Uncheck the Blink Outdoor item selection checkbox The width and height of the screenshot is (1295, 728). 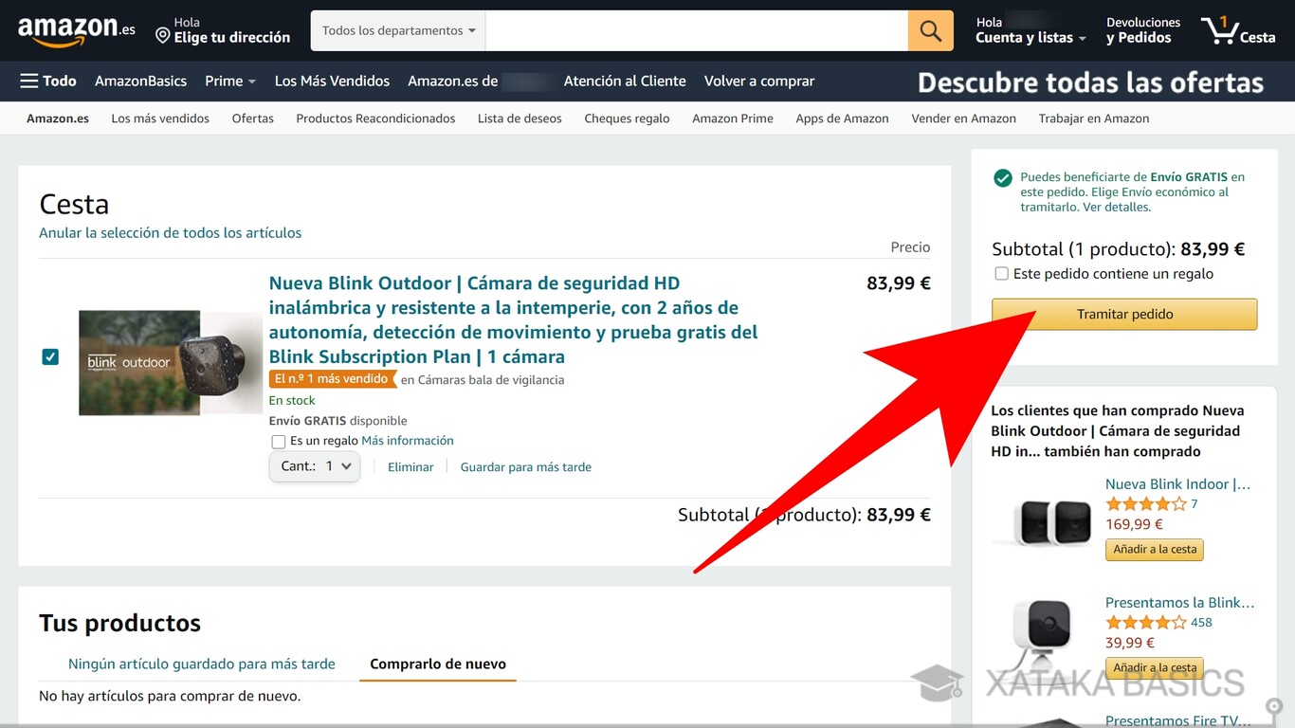coord(50,357)
